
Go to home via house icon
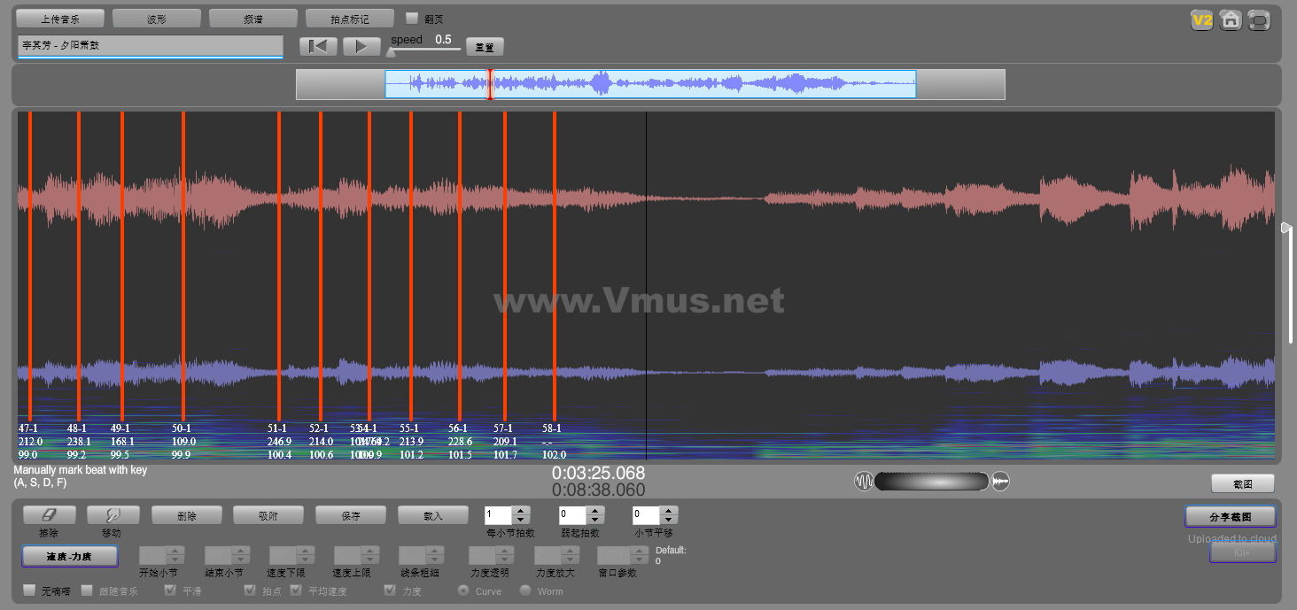1231,19
